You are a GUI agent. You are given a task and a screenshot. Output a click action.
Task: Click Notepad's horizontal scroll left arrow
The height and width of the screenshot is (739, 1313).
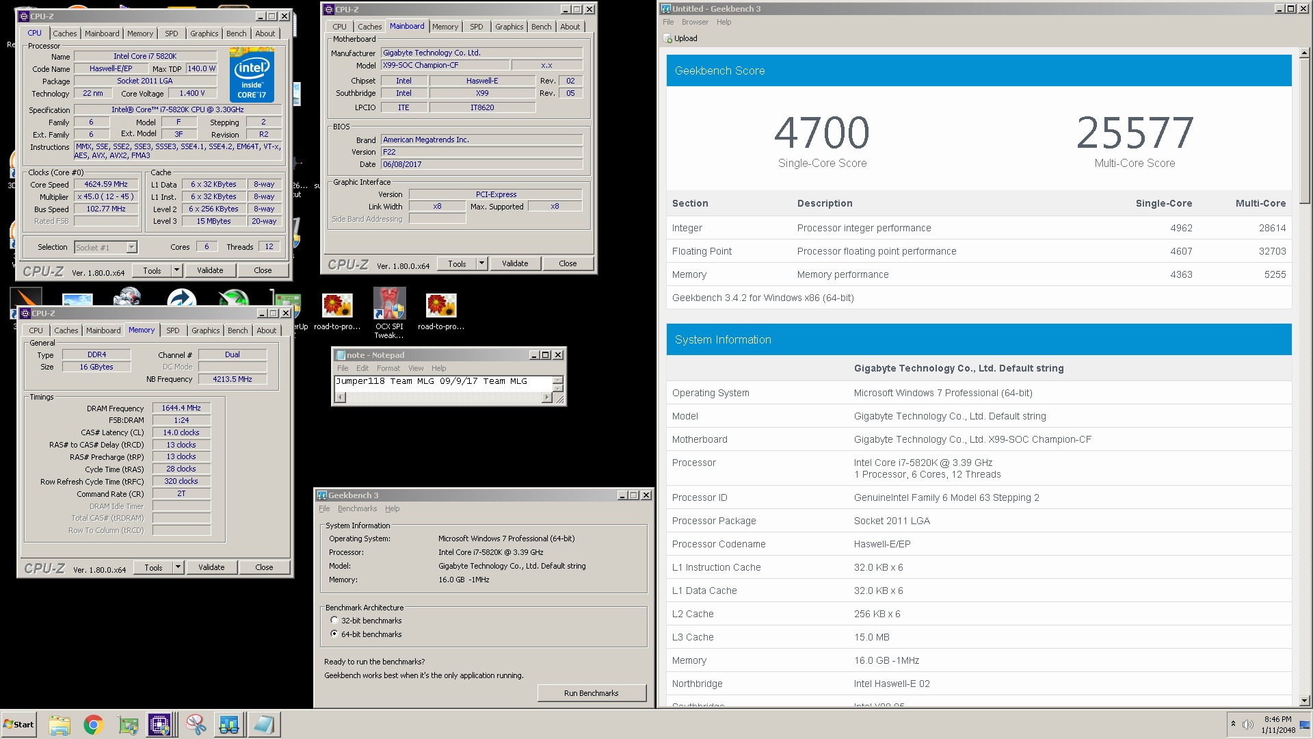(340, 398)
